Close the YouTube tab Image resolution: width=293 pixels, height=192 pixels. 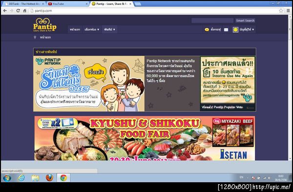(87, 4)
